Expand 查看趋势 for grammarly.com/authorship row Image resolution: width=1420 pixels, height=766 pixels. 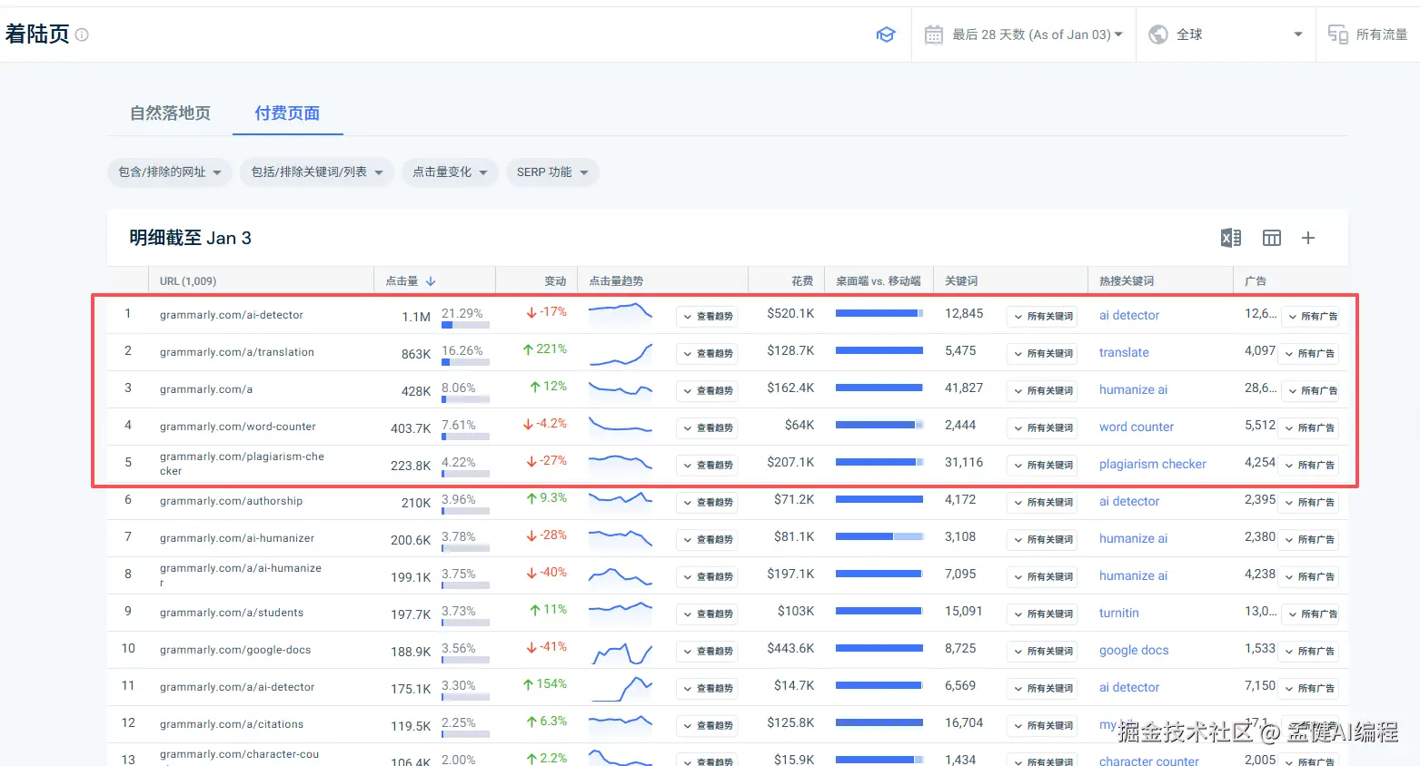pyautogui.click(x=707, y=502)
